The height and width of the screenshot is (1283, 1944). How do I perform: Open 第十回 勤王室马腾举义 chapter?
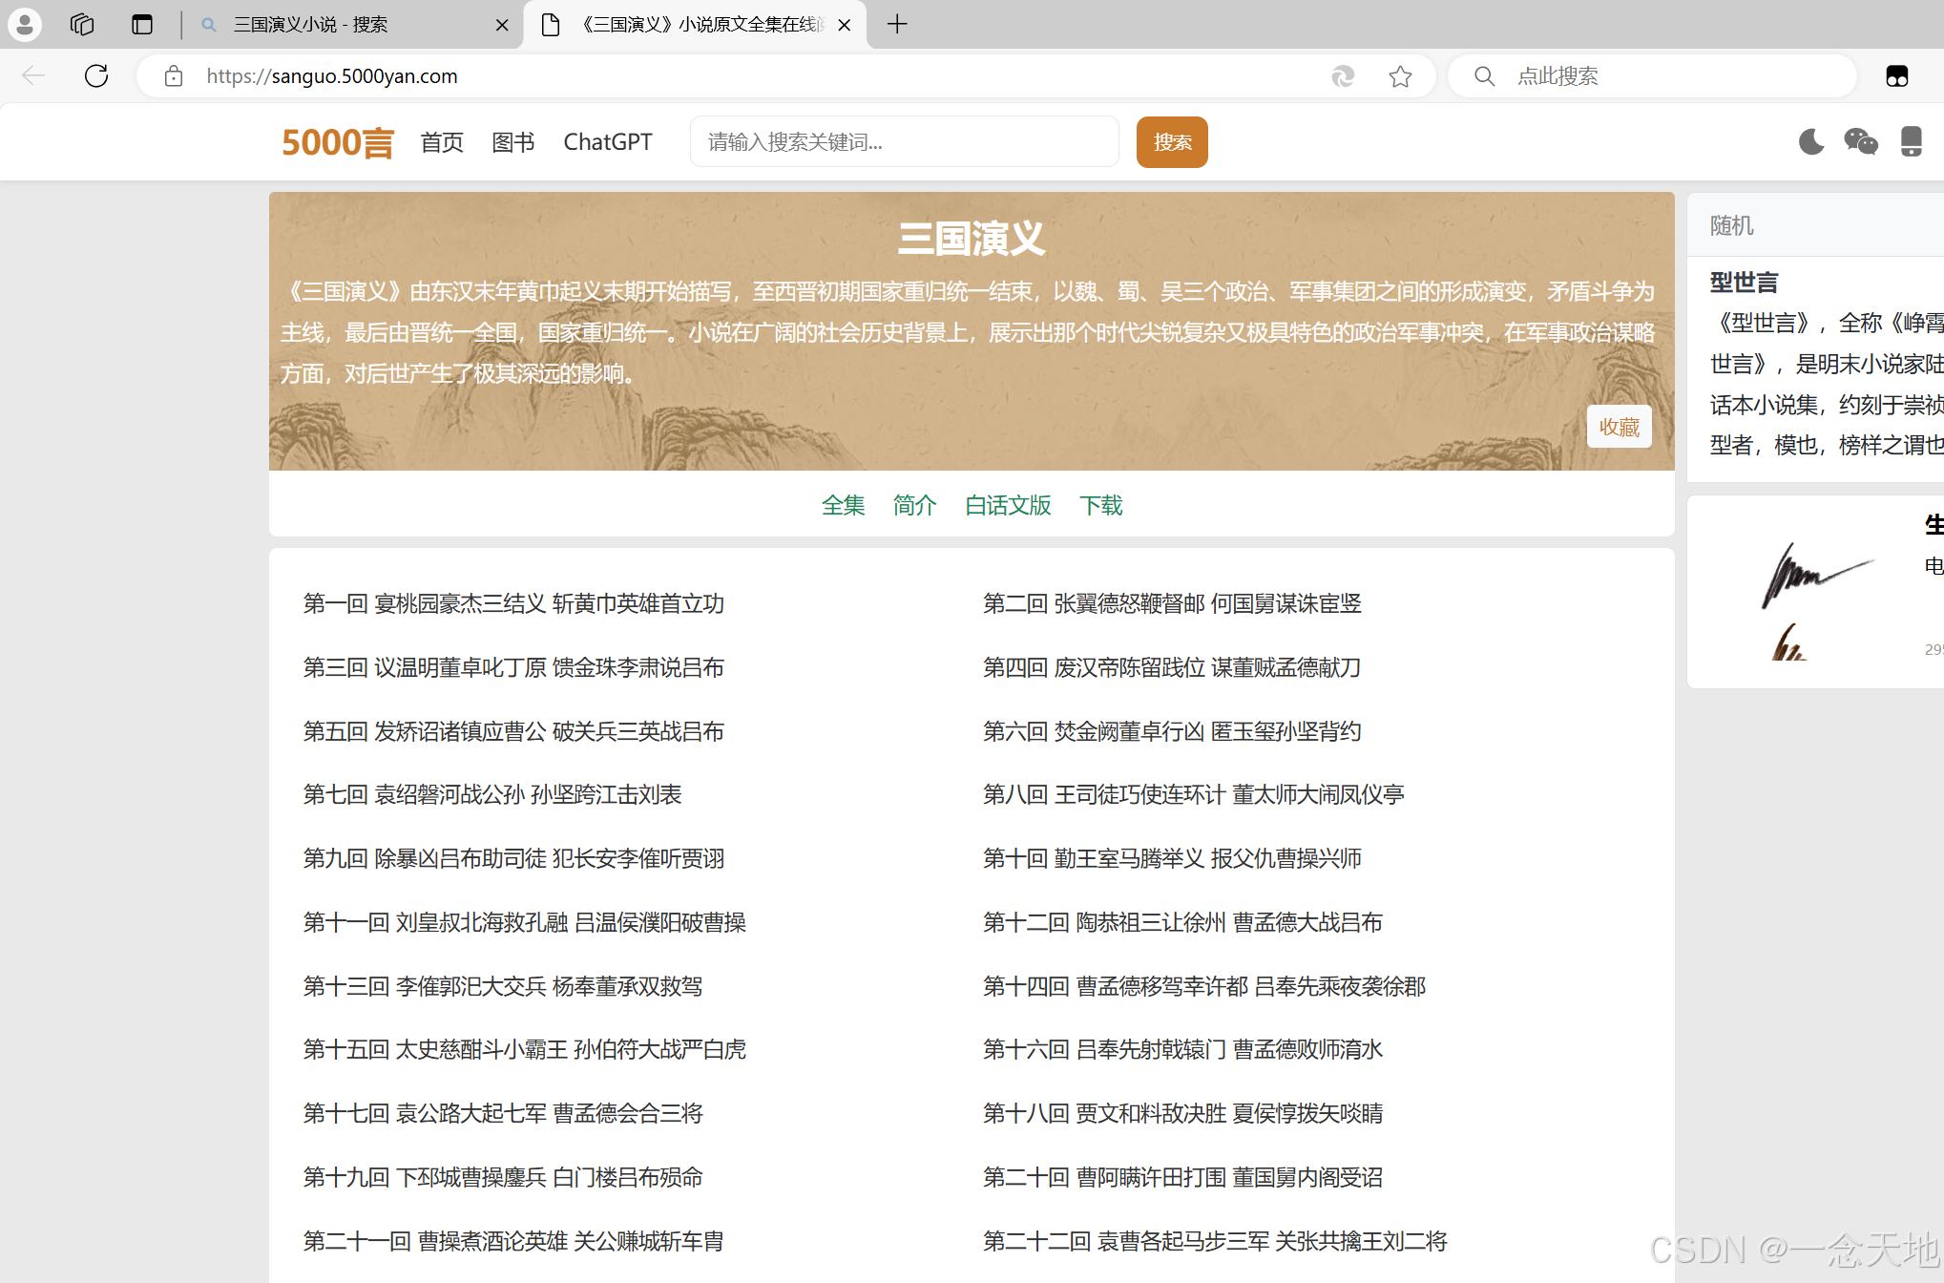tap(1172, 858)
